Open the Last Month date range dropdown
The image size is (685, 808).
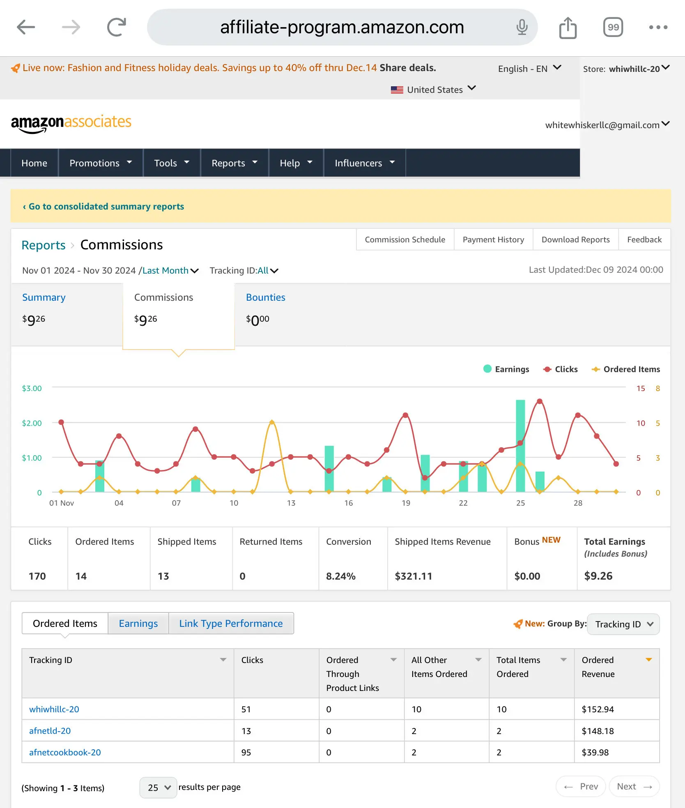170,270
